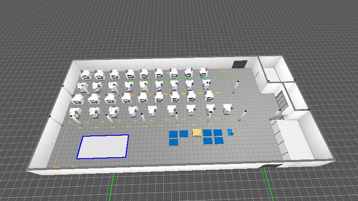Select the leaning pillar nearest the blue cart

[x=242, y=116]
